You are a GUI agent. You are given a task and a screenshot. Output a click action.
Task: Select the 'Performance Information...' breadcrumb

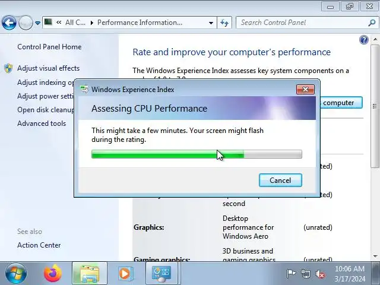point(140,23)
